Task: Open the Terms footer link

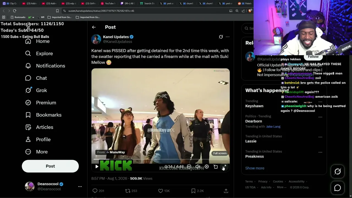Action: click(249, 182)
